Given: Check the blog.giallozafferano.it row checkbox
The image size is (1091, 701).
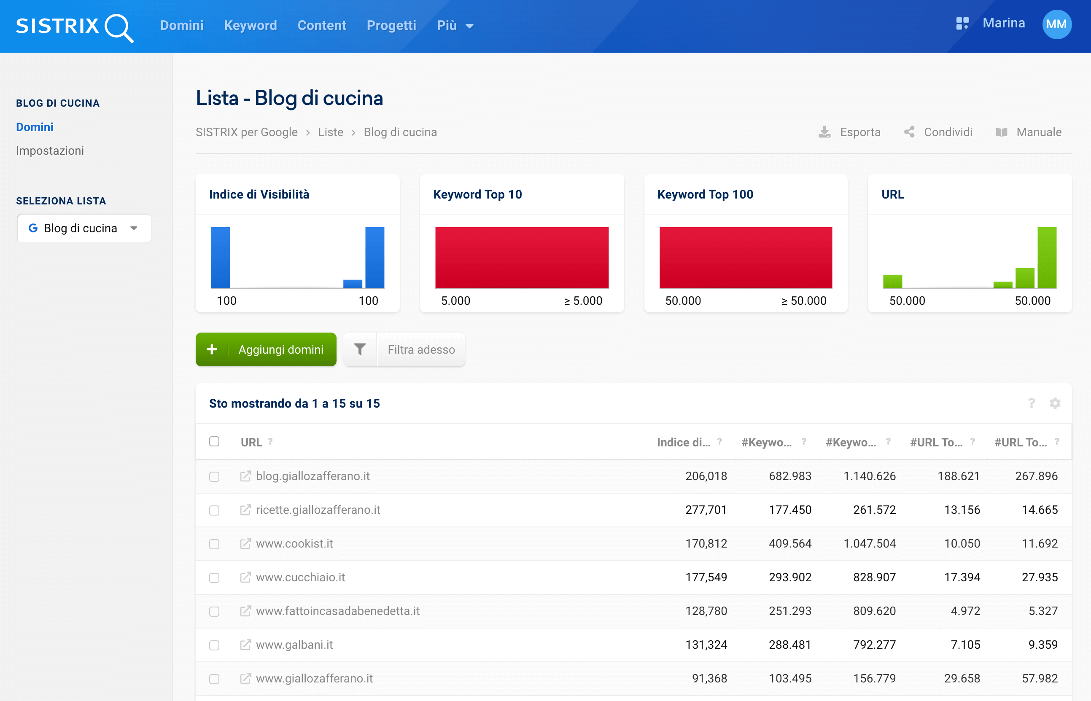Looking at the screenshot, I should pyautogui.click(x=214, y=477).
